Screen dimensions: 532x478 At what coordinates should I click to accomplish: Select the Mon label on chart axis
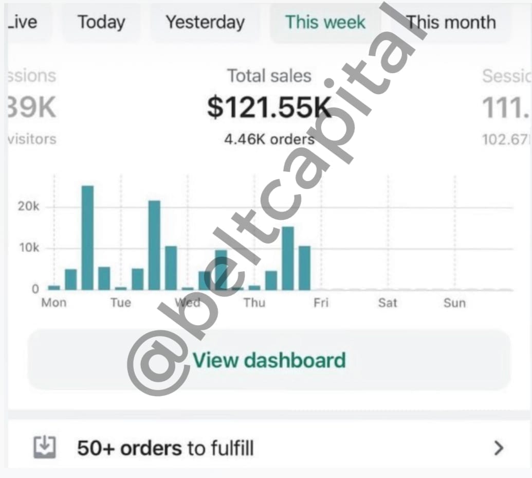[53, 303]
